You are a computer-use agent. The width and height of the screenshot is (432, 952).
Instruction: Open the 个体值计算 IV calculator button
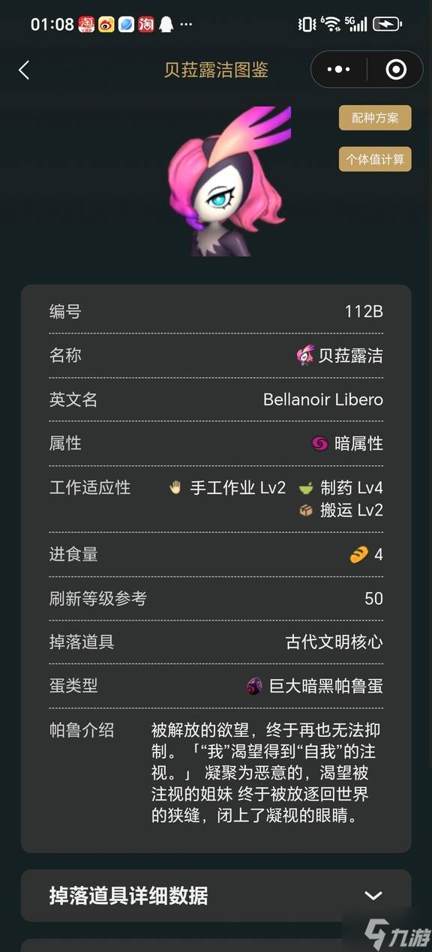pos(375,159)
